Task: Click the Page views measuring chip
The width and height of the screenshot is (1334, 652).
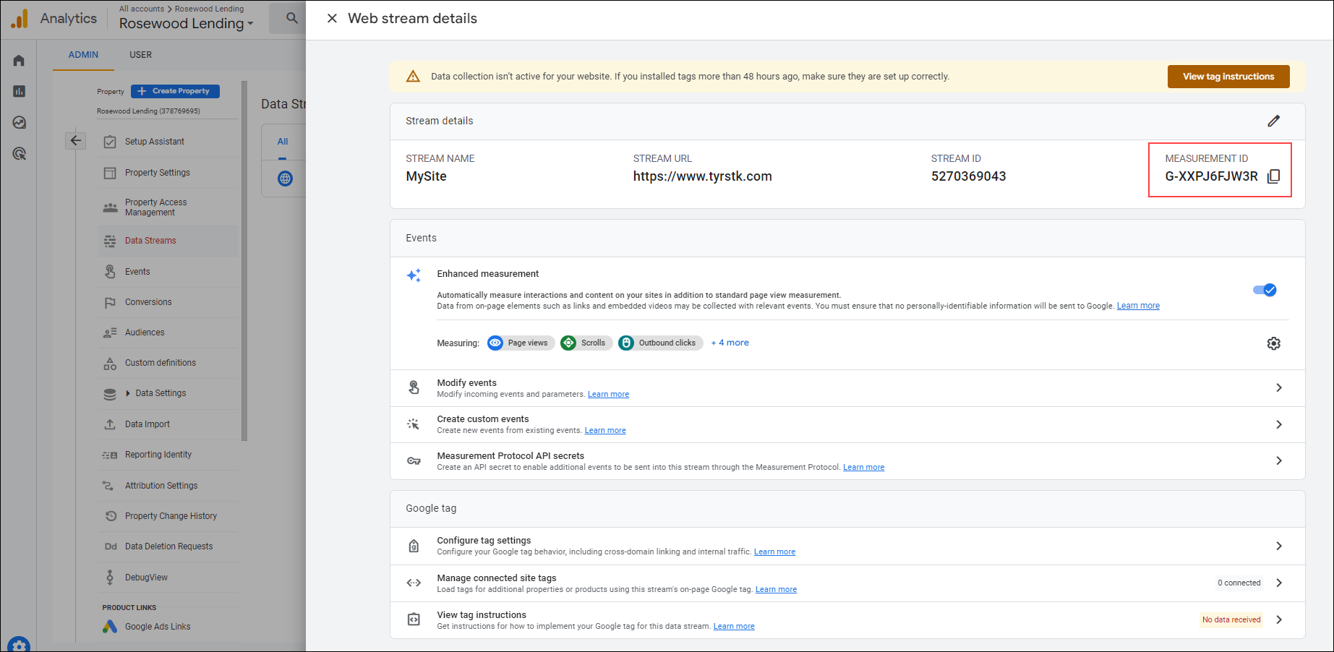Action: (521, 343)
